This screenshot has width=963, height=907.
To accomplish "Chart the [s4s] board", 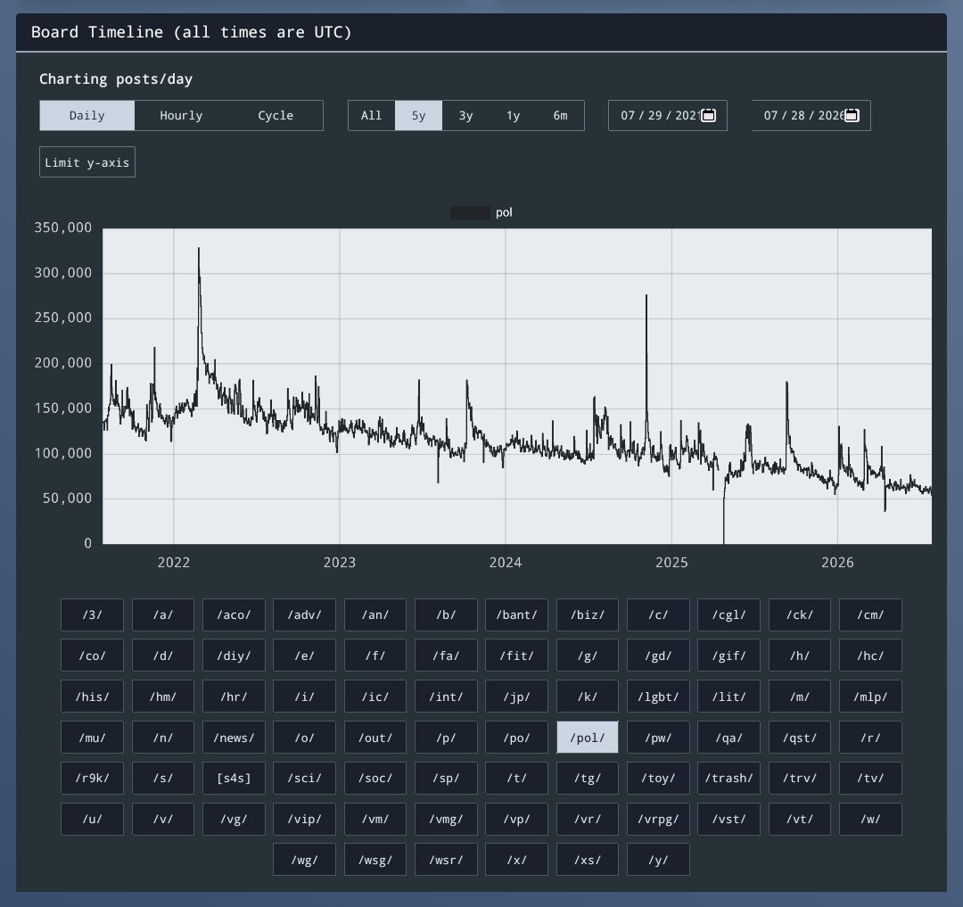I will coord(234,778).
